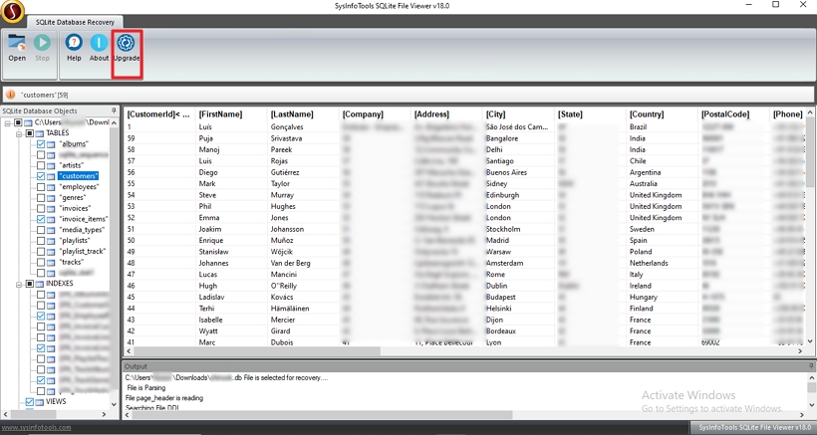
Task: Sort by [LastName] column header
Action: 303,113
